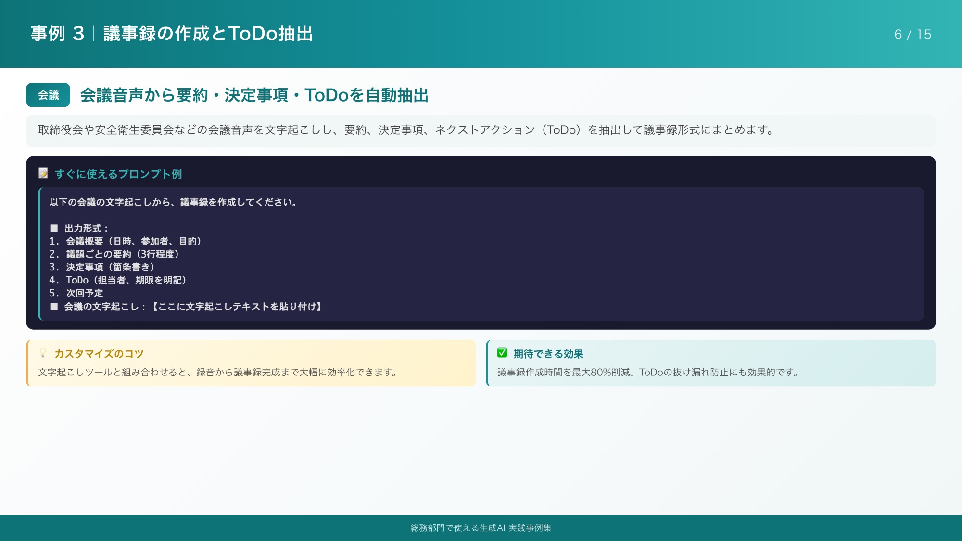Click the line 以下の会議の文字起こしから、議事録を作成してください。
Image resolution: width=962 pixels, height=541 pixels.
[174, 202]
